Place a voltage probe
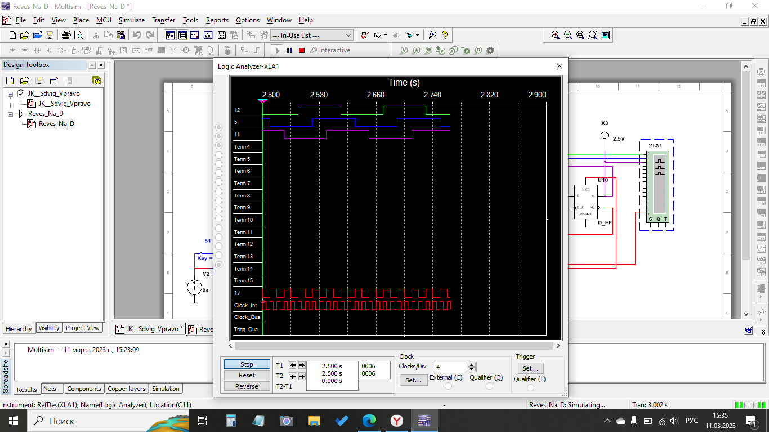The image size is (769, 432). 404,50
